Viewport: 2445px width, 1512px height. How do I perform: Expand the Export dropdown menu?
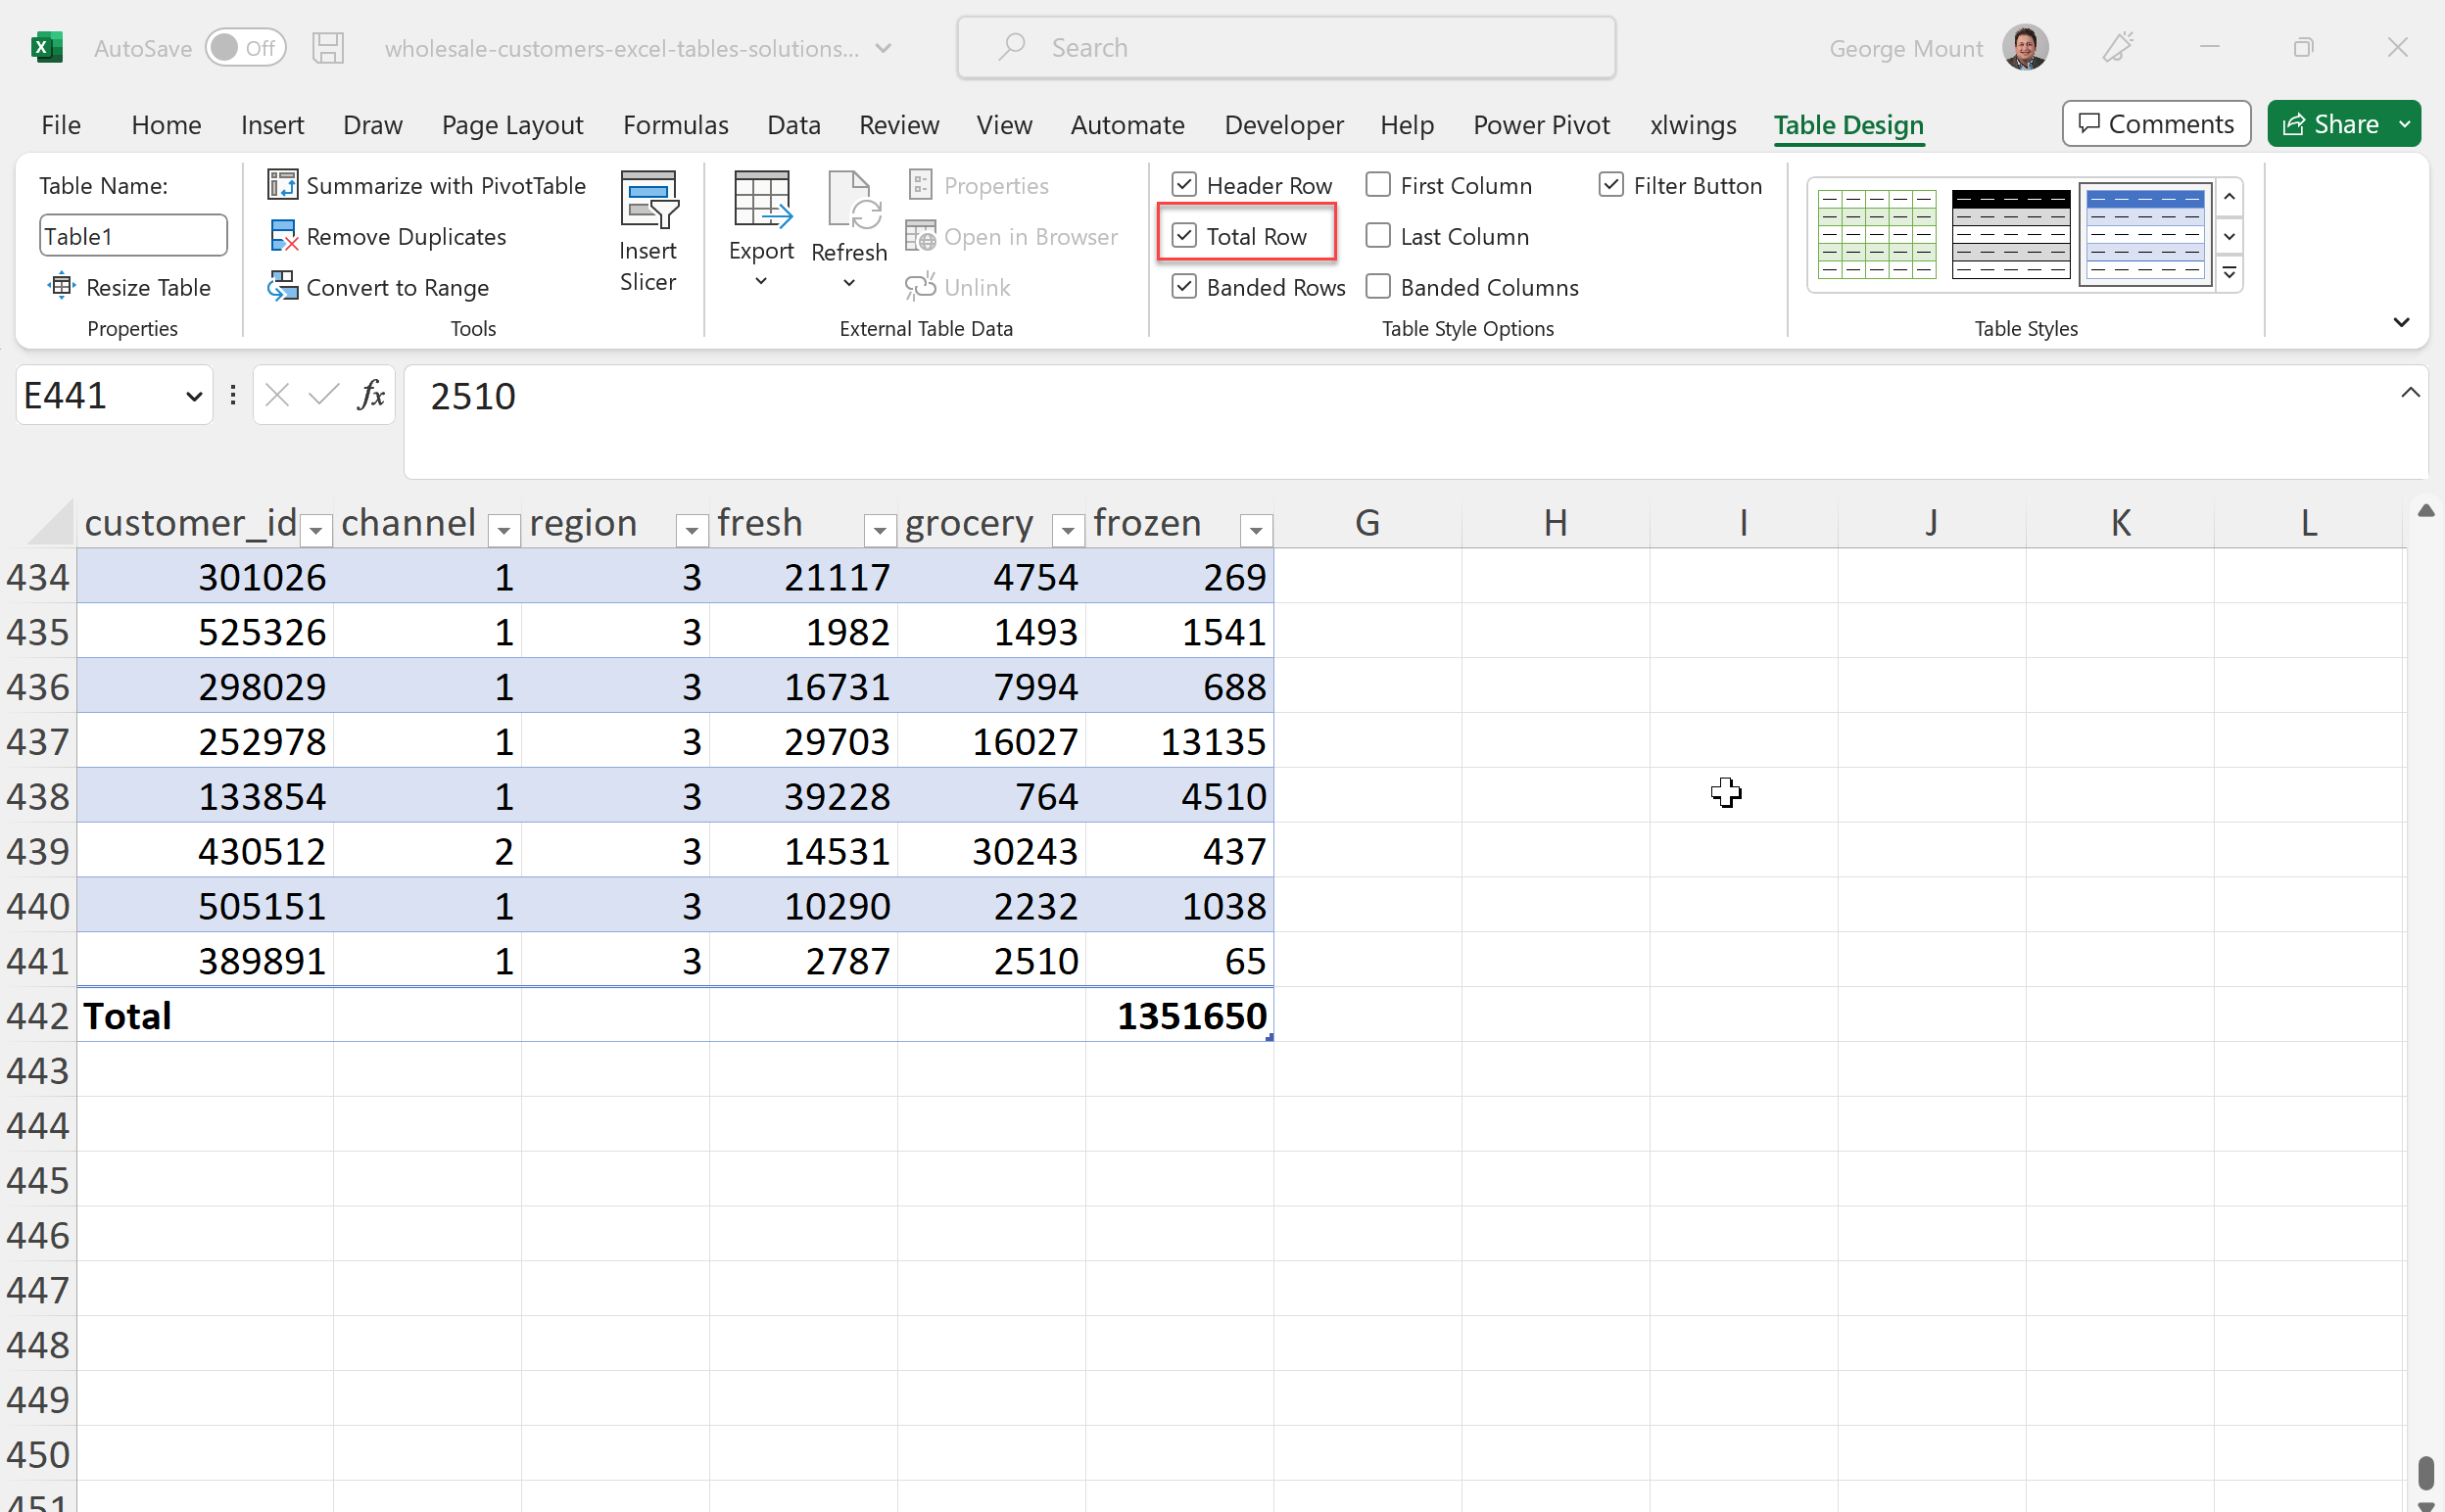pos(761,282)
